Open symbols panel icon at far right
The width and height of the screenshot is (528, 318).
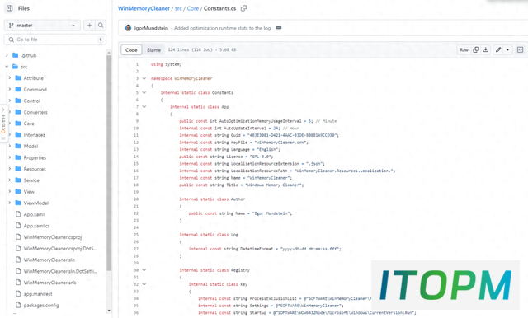click(520, 49)
